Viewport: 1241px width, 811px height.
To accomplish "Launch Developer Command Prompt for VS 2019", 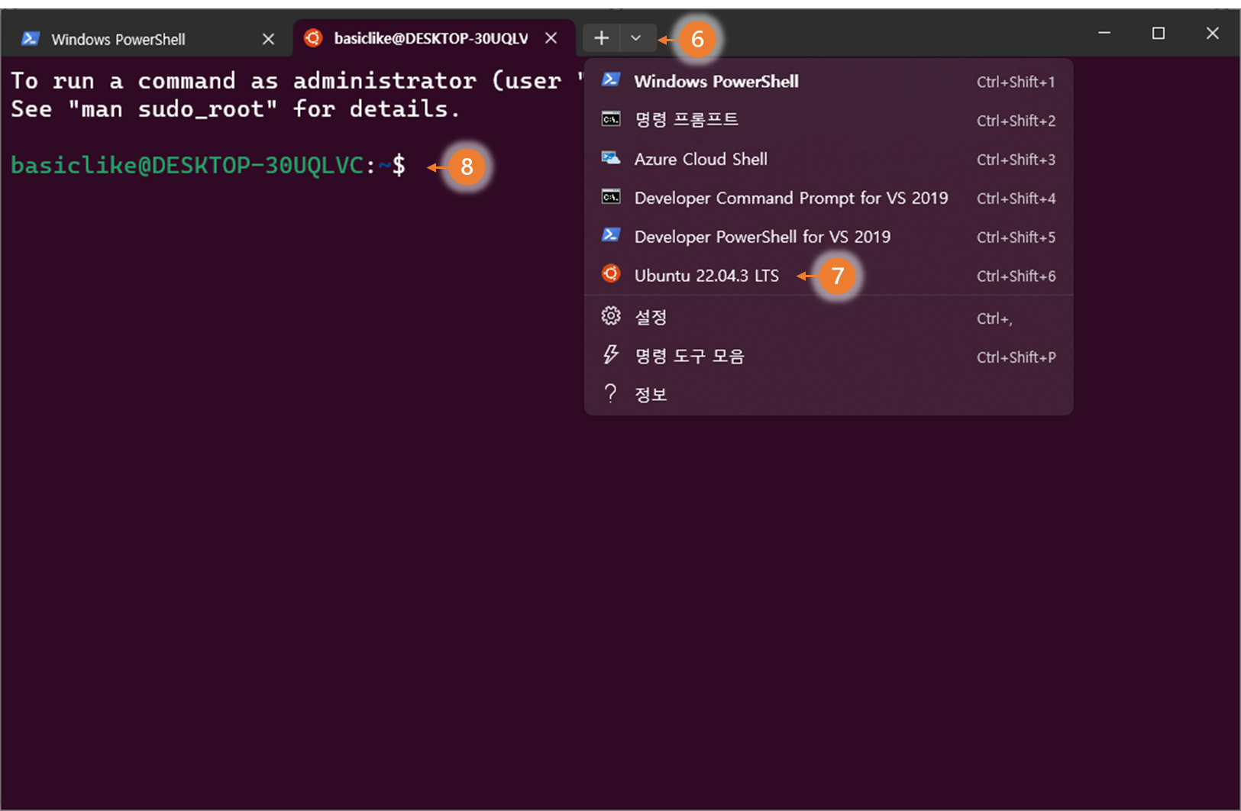I will tap(829, 198).
